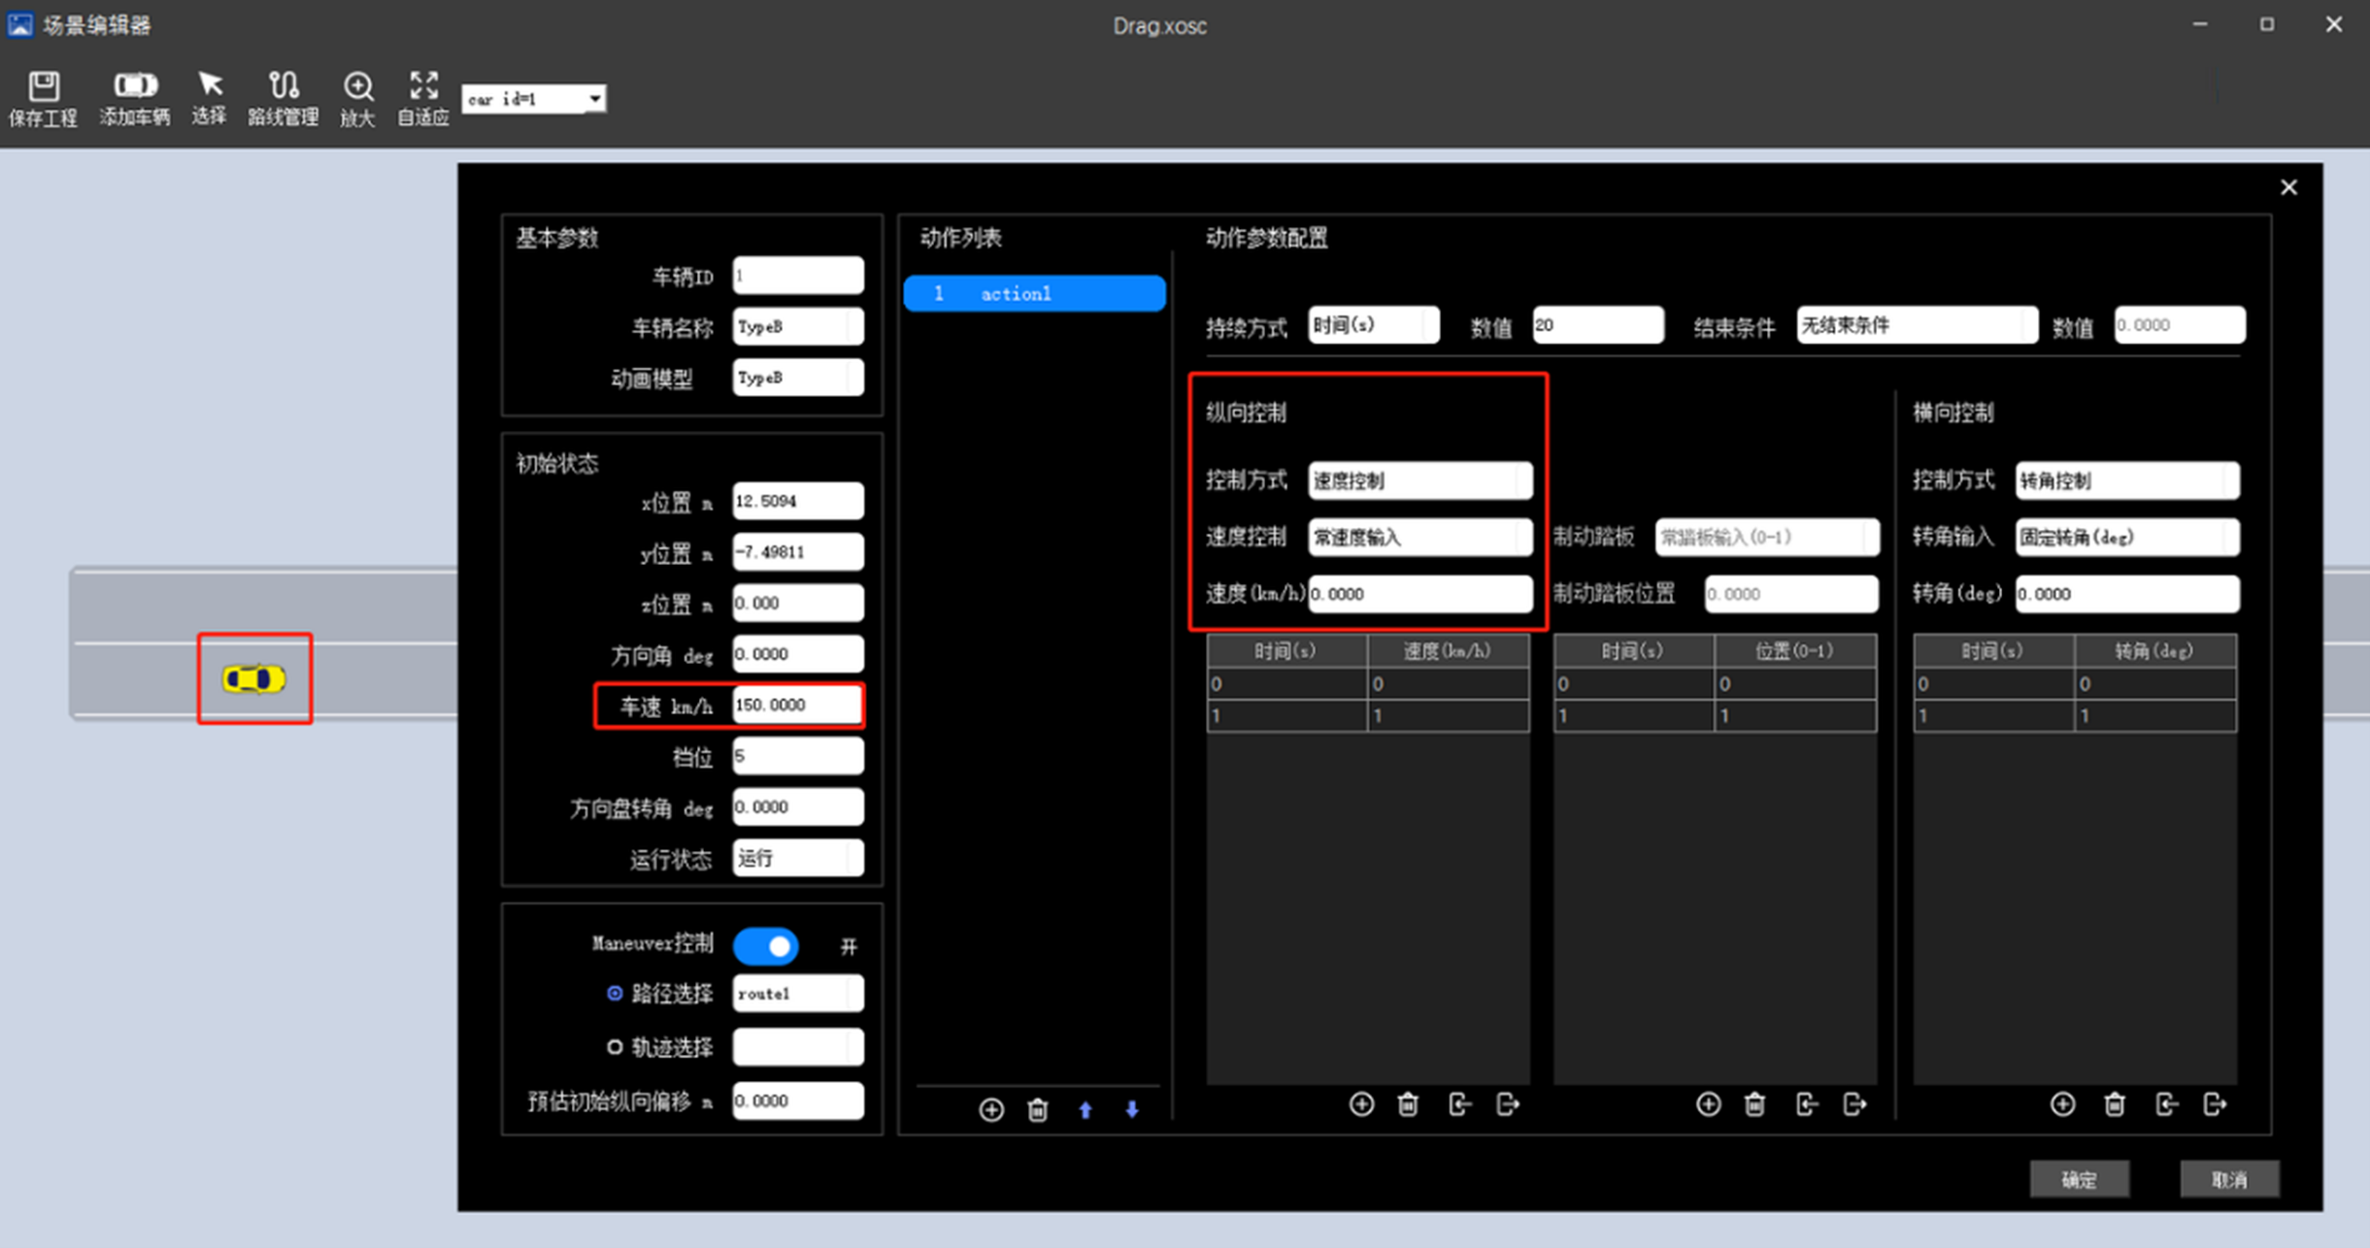The height and width of the screenshot is (1248, 2370).
Task: Open Route Management (路线管理) tool
Action: click(283, 97)
